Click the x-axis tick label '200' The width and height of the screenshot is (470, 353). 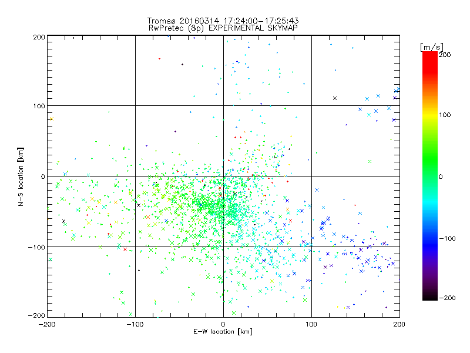coord(399,324)
